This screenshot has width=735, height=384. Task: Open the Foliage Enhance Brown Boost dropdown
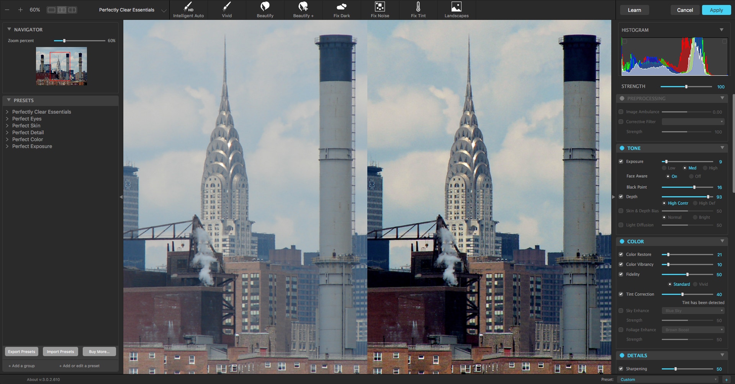click(693, 330)
